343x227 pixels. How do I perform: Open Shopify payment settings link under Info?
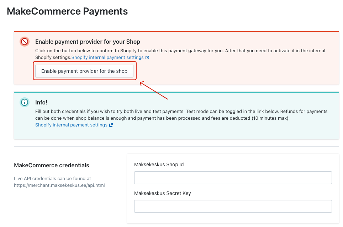click(71, 125)
